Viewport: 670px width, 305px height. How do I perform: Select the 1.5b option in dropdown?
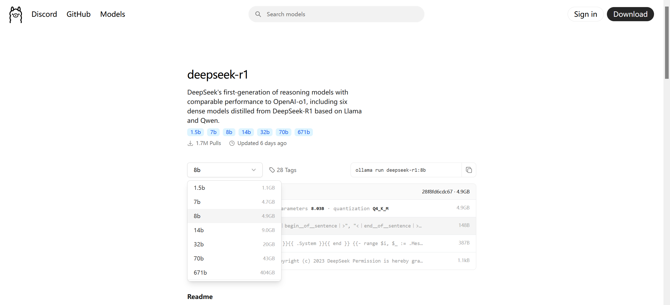coord(234,188)
